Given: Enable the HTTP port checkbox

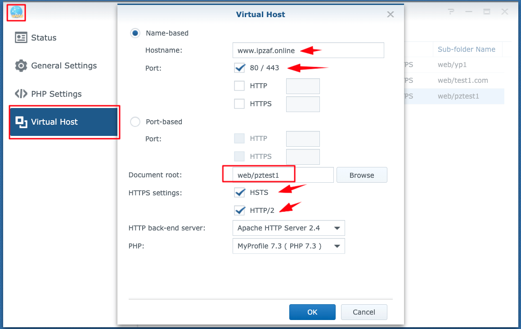Looking at the screenshot, I should (239, 86).
